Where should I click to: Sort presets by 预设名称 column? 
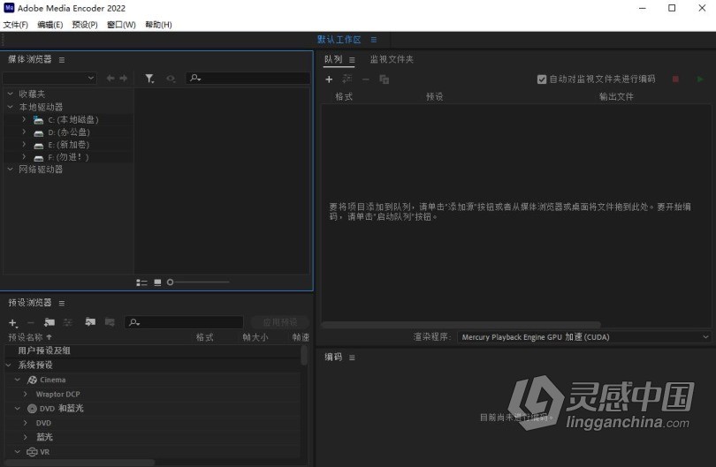click(25, 337)
